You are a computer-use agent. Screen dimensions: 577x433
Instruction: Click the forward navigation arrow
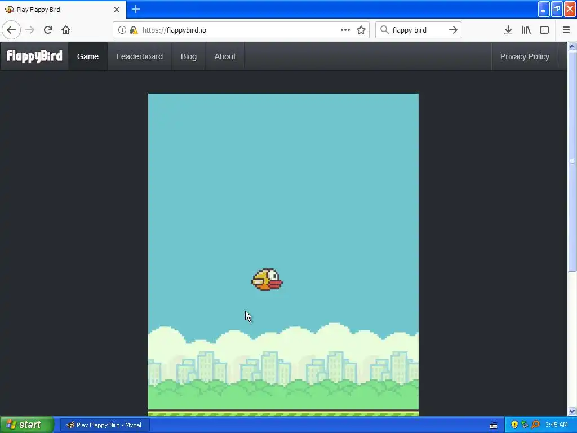click(30, 30)
